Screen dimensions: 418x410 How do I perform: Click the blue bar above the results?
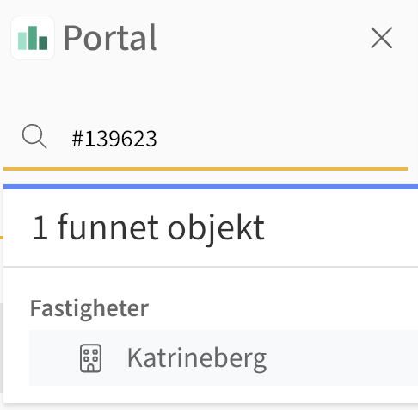tap(211, 187)
